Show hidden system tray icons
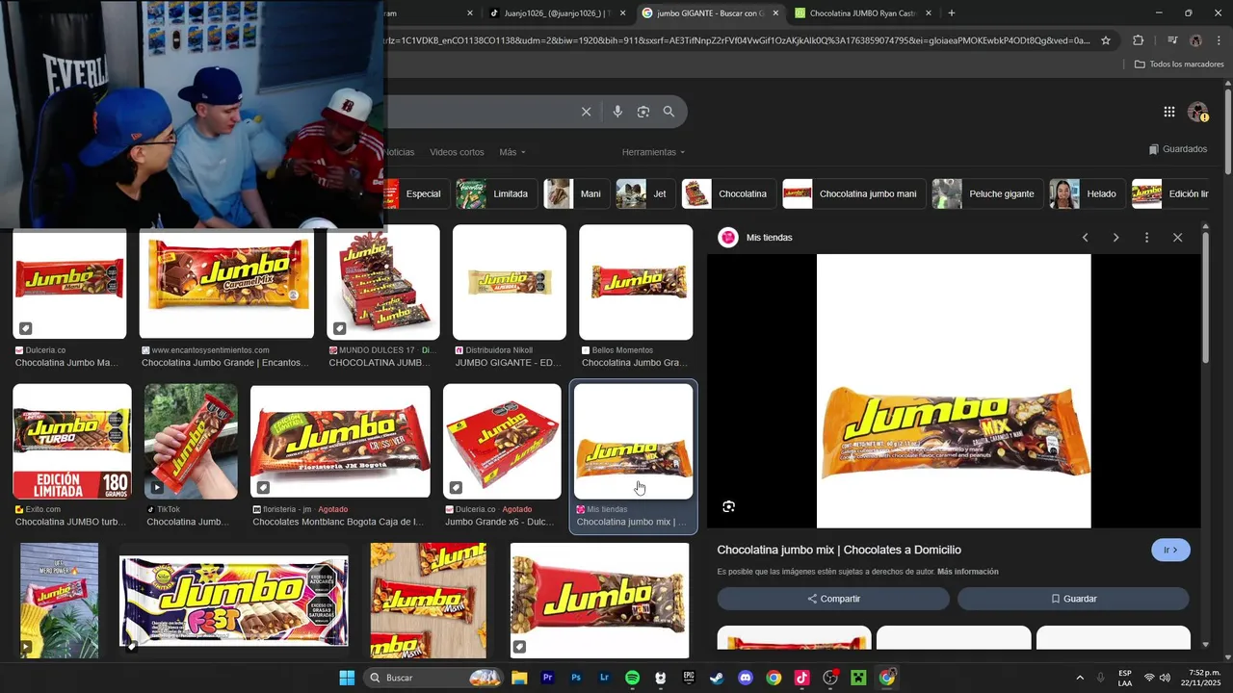The image size is (1233, 693). 1079,678
